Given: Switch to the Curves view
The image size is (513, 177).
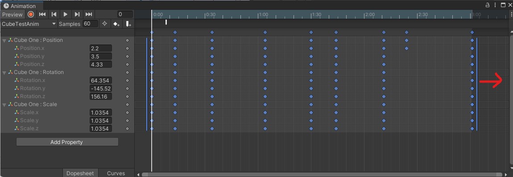Looking at the screenshot, I should (x=116, y=173).
